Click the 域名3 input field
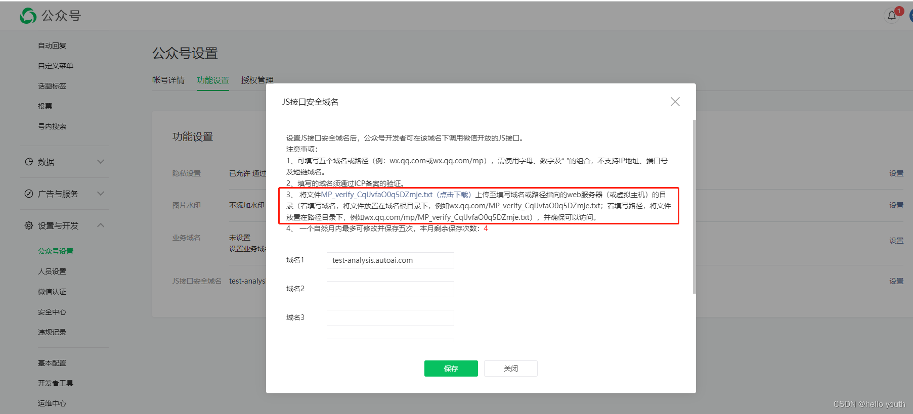 [390, 318]
